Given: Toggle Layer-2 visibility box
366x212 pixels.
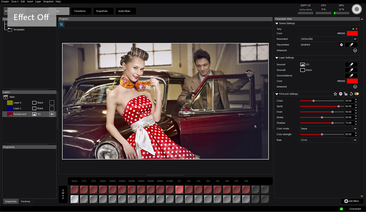Looking at the screenshot, I should click(52, 103).
